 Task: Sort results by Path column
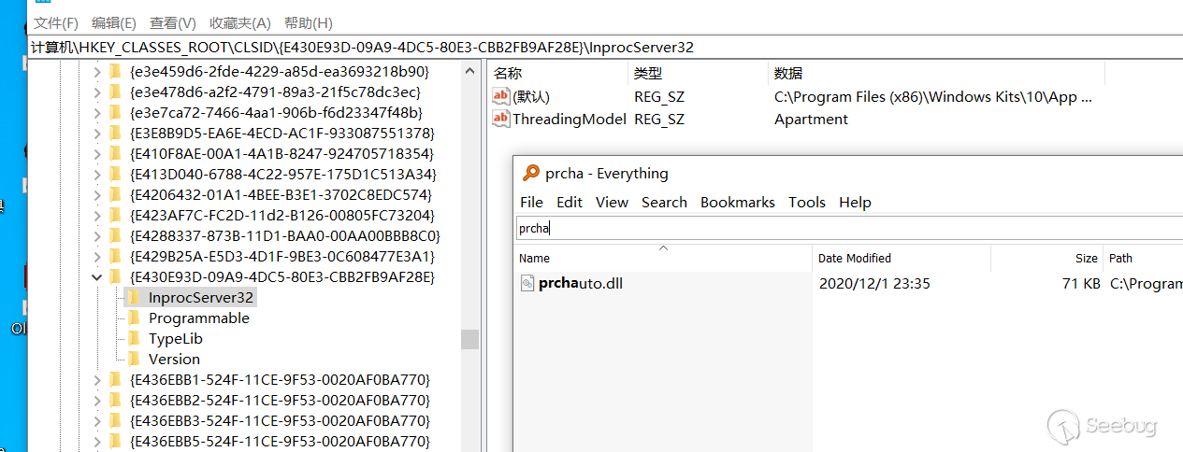click(1144, 258)
